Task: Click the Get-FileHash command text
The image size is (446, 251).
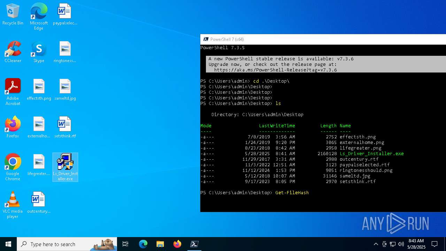Action: tap(292, 193)
